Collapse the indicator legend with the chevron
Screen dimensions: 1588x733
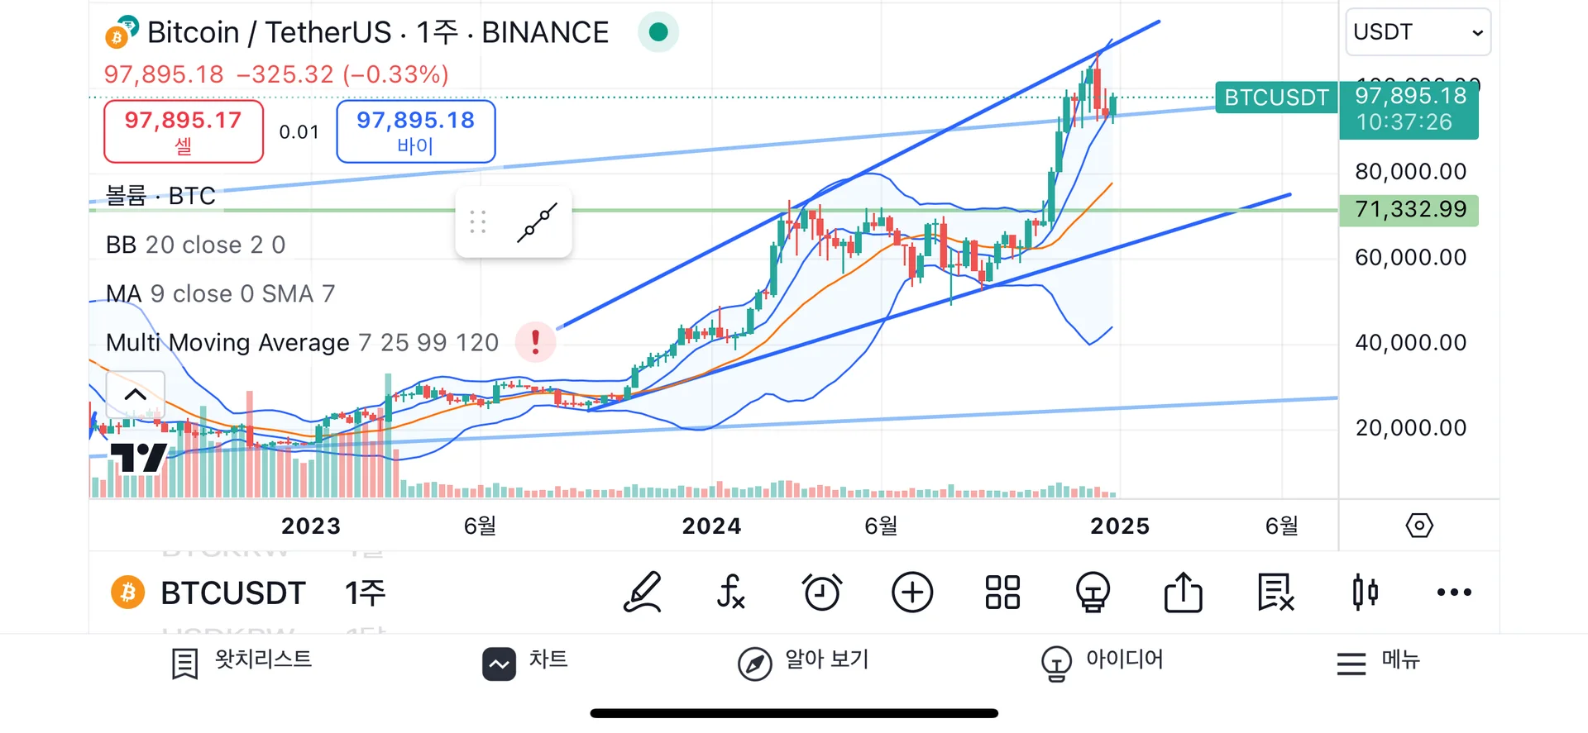coord(136,394)
